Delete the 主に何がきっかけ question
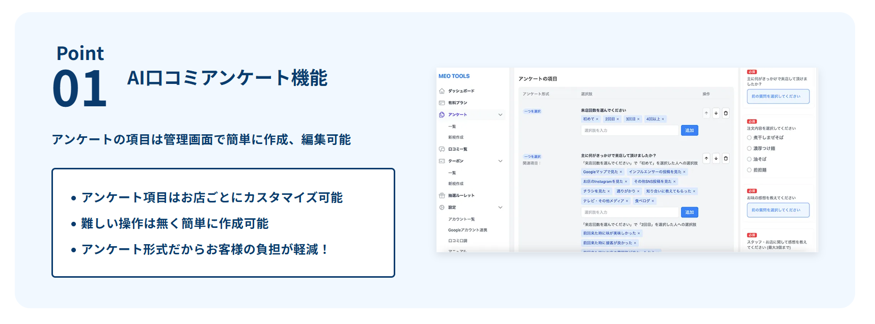The width and height of the screenshot is (875, 324). pos(726,158)
